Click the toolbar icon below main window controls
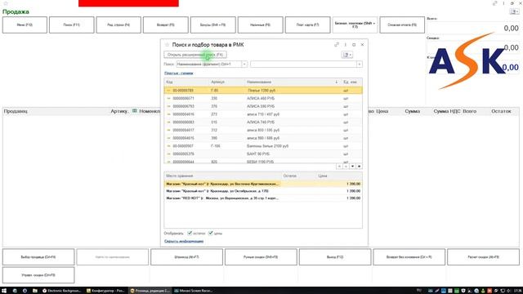Image resolution: width=523 pixels, height=294 pixels. coord(514,11)
